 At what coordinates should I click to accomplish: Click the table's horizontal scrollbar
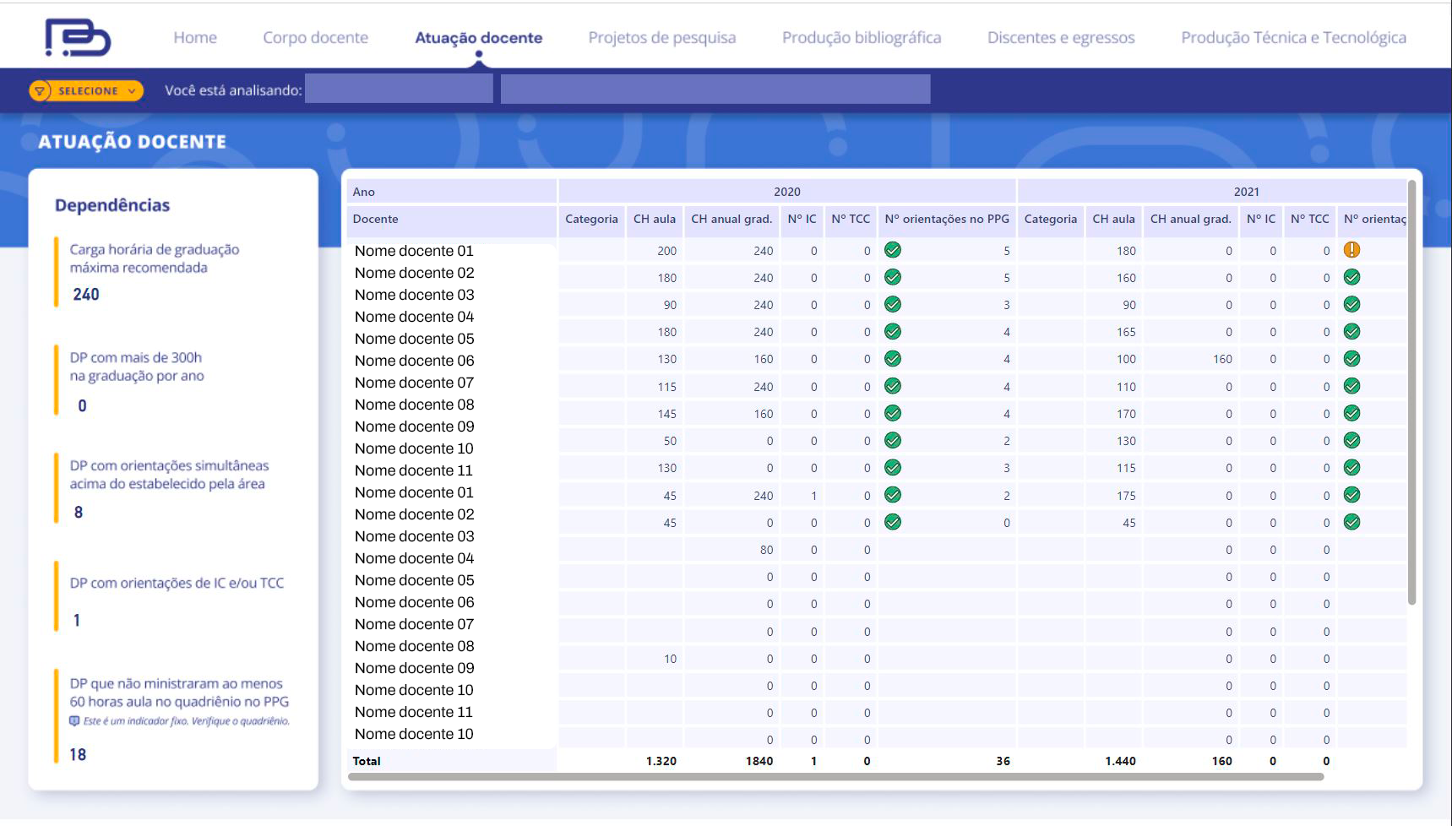[x=835, y=776]
